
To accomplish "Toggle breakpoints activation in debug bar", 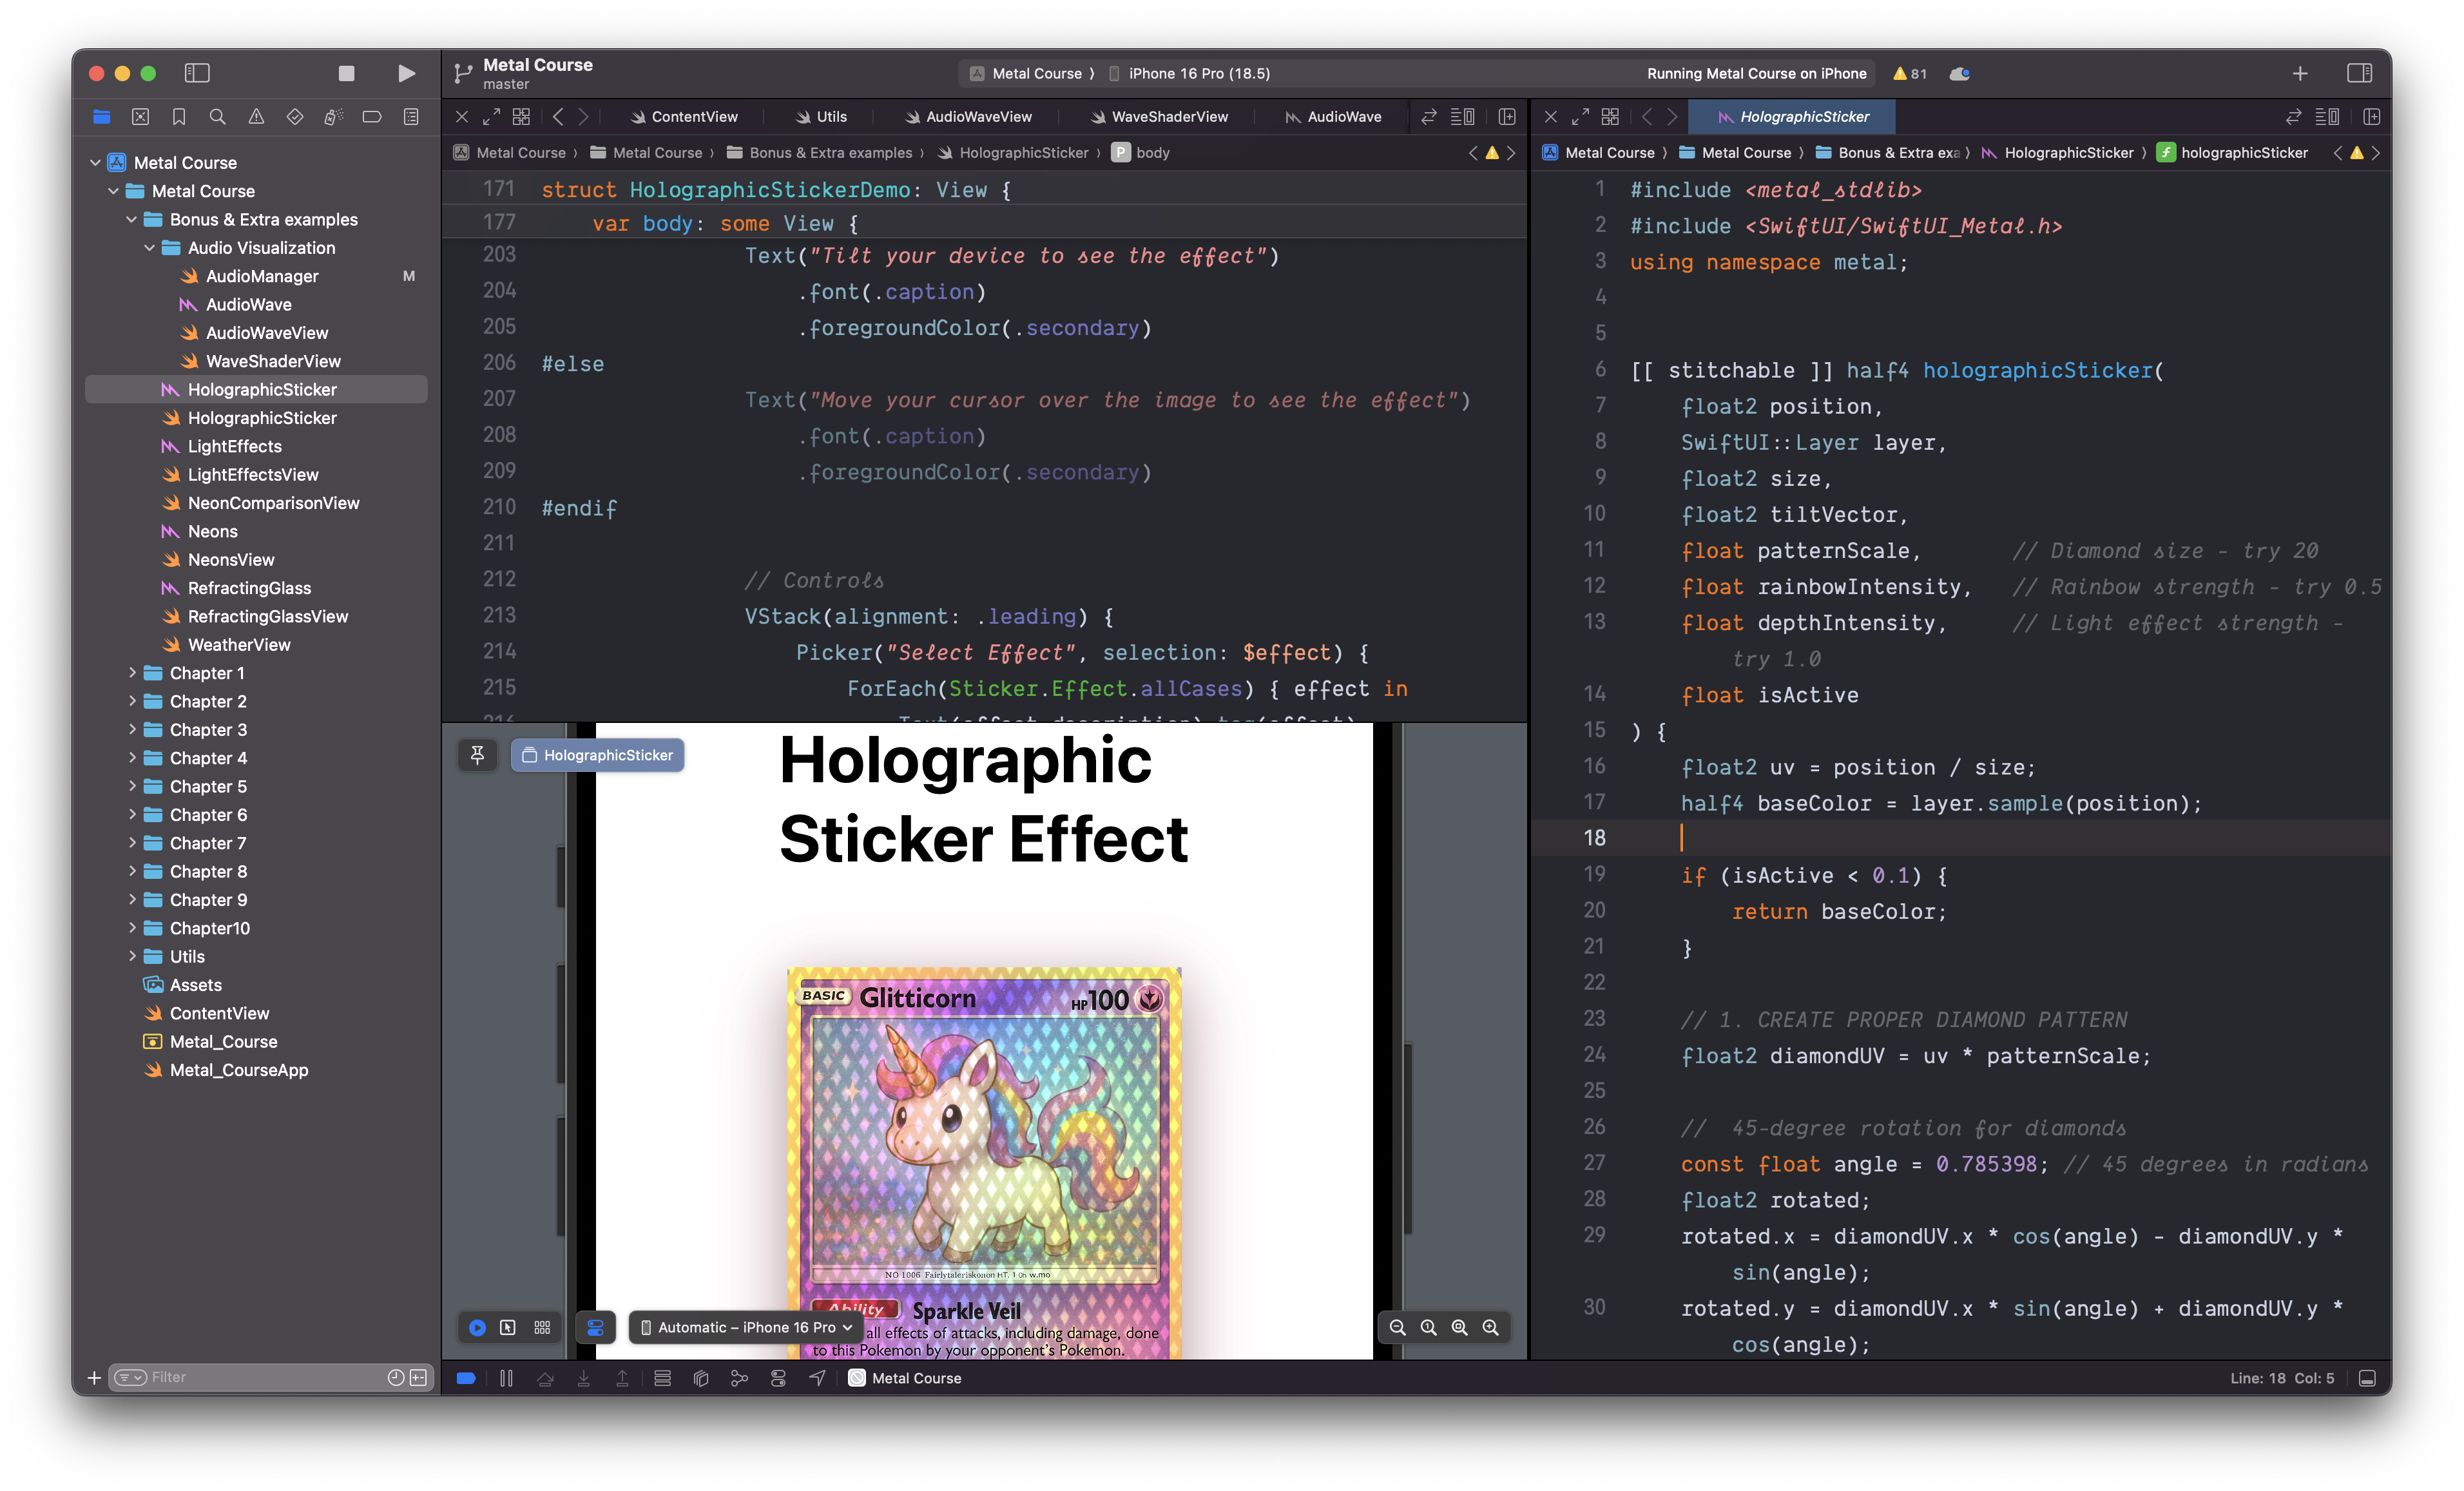I will pos(466,1378).
